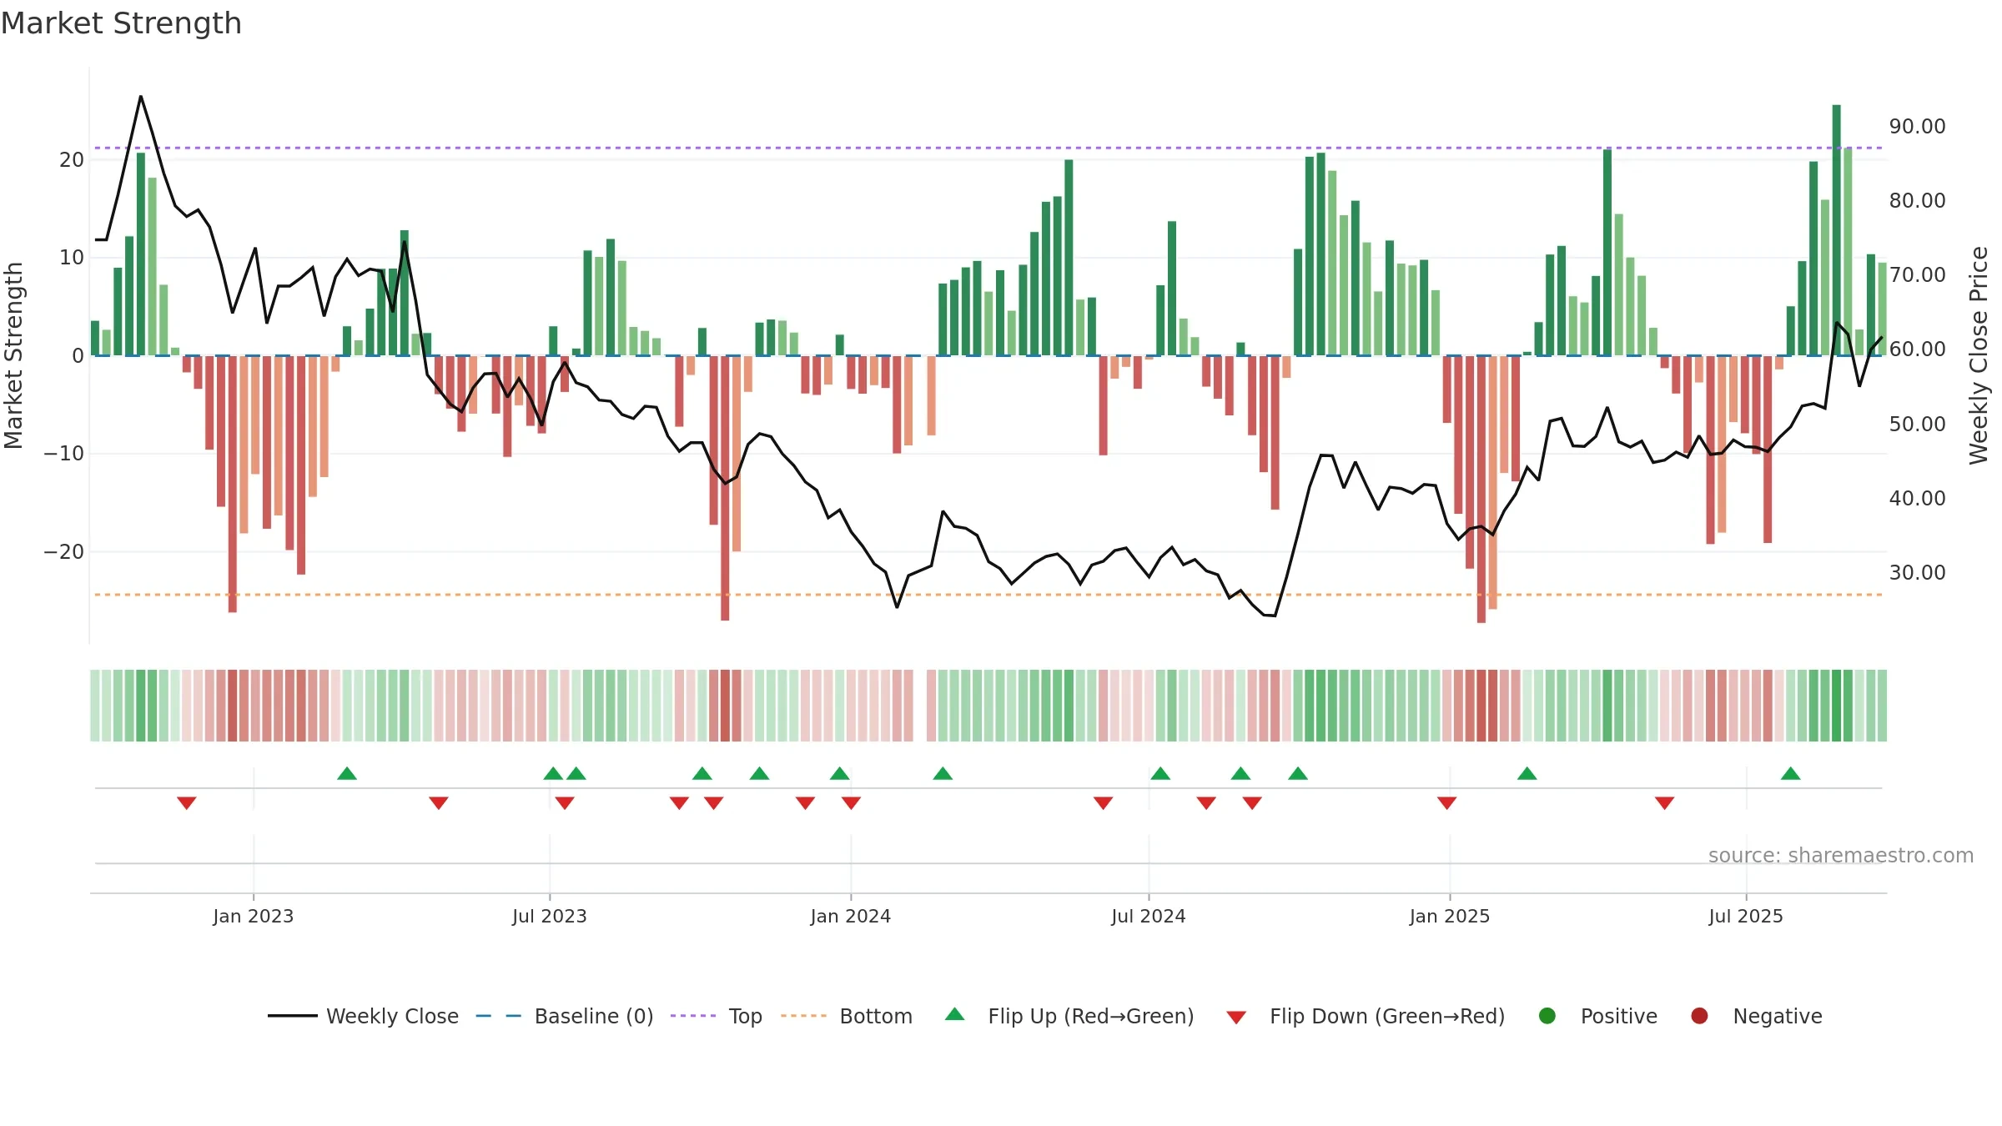
Task: Click the last red flip-down triangle before Jul 2025
Action: click(x=1665, y=803)
